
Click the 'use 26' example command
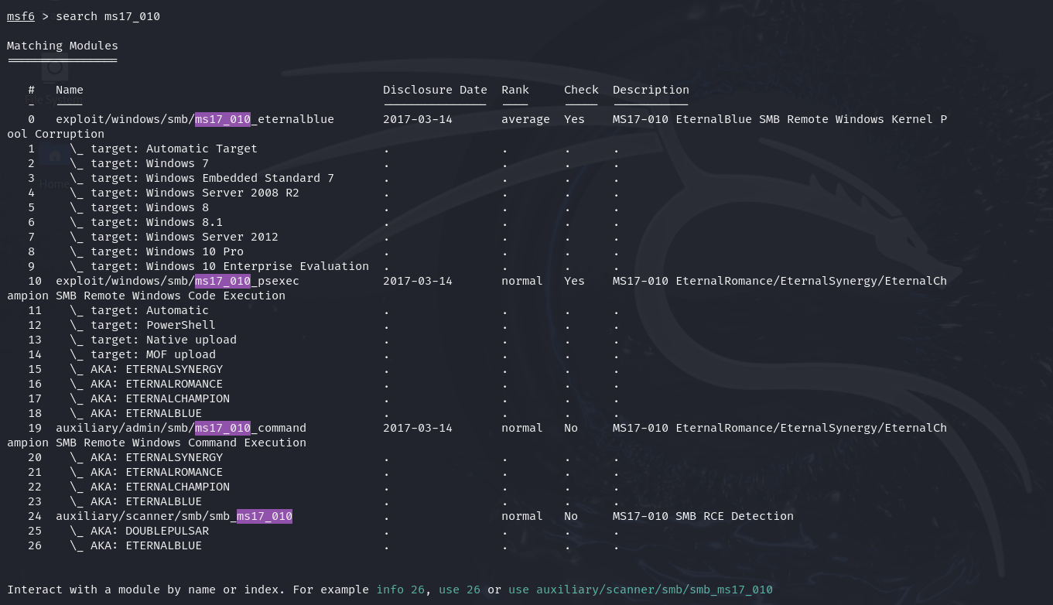(x=459, y=590)
